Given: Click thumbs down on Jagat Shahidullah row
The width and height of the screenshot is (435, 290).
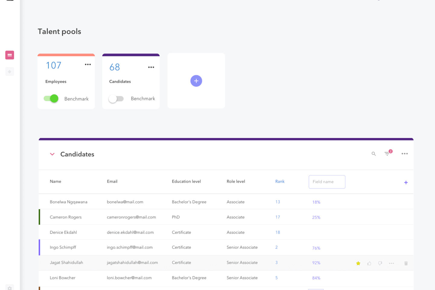Looking at the screenshot, I should [380, 263].
